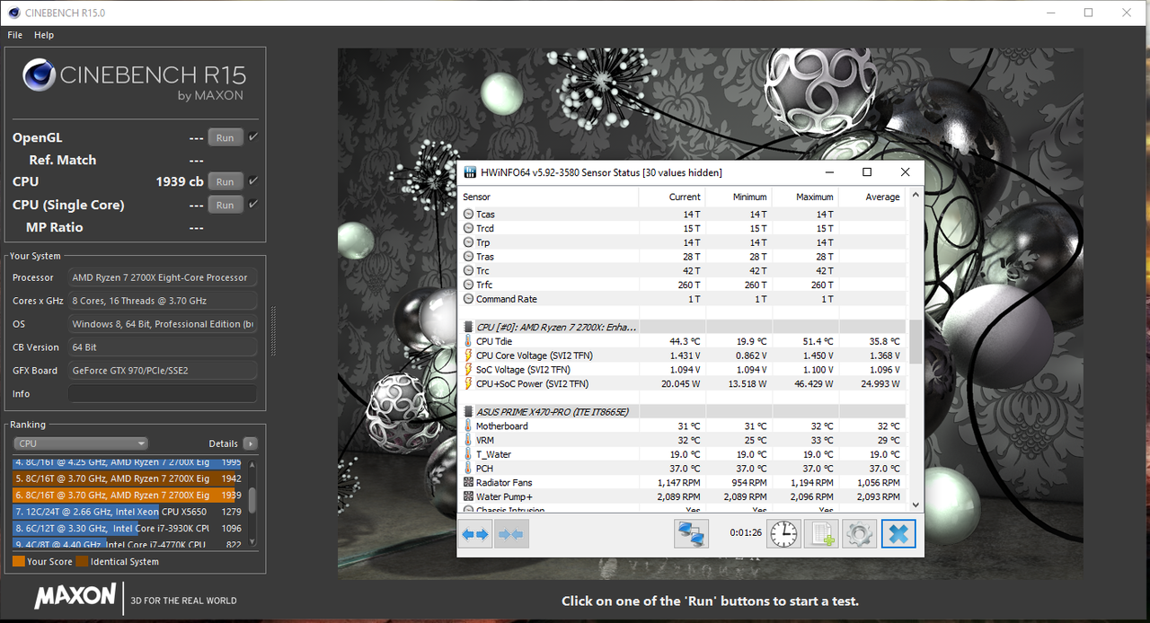Click into the Info input field
The width and height of the screenshot is (1150, 623).
click(x=163, y=394)
